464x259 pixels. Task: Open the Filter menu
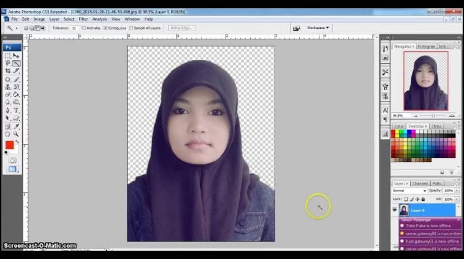point(83,19)
